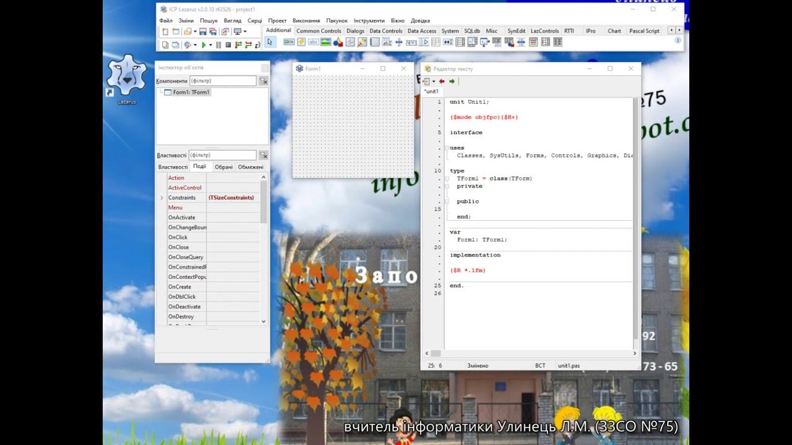The image size is (792, 445).
Task: Click the Pause debugging icon
Action: pyautogui.click(x=218, y=44)
